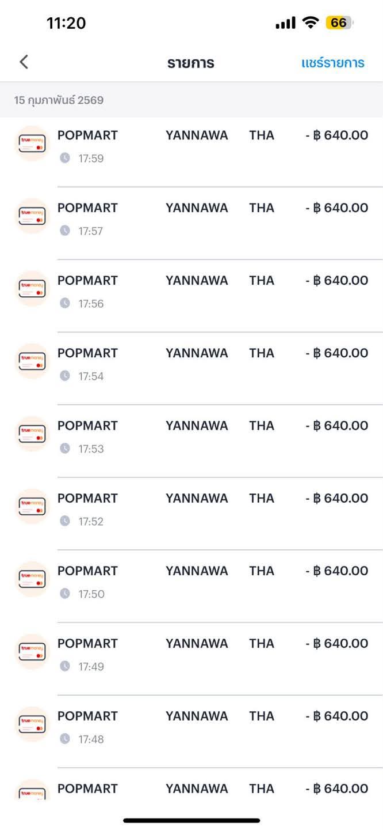Tap the รายการ page title
This screenshot has height=830, width=383.
191,63
